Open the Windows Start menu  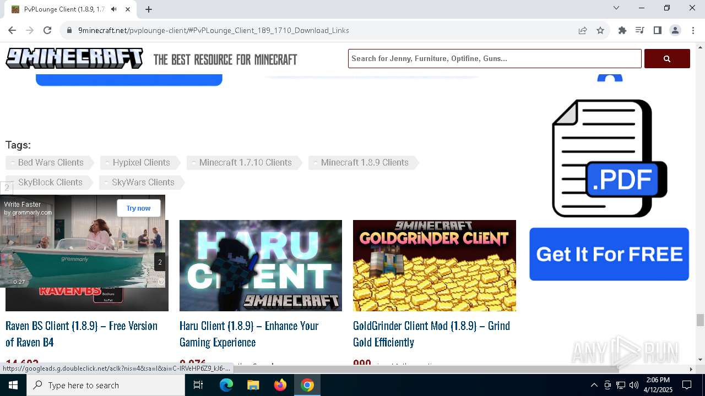13,385
